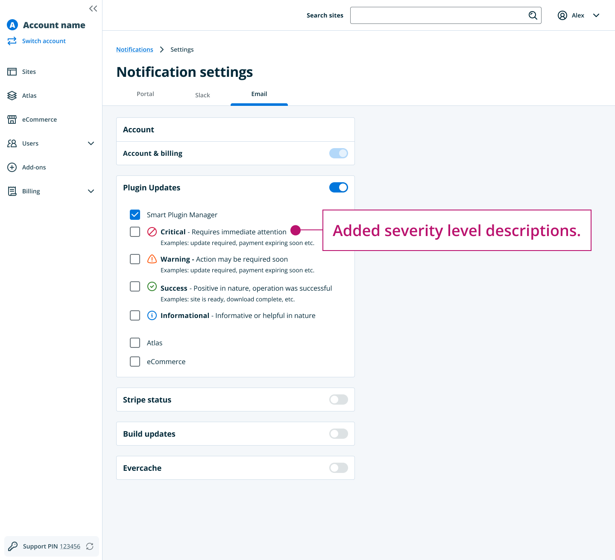Expand the Billing submenu chevron
This screenshot has height=560, width=615.
click(x=91, y=191)
